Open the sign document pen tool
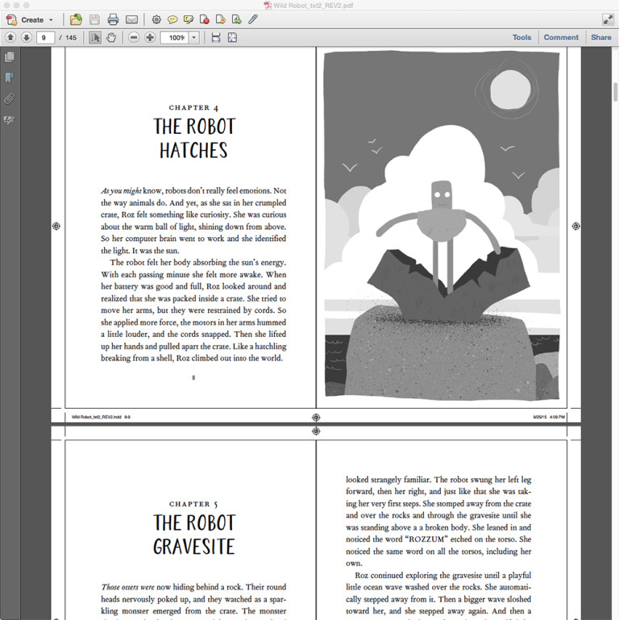 click(253, 19)
